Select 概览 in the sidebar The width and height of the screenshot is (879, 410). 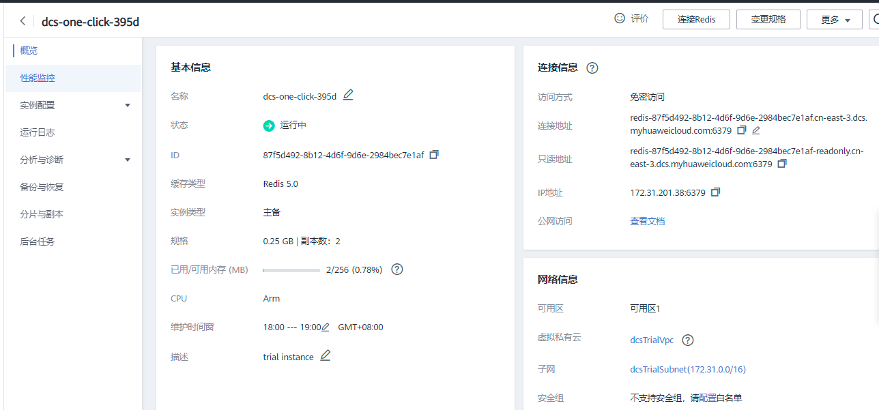[x=29, y=50]
